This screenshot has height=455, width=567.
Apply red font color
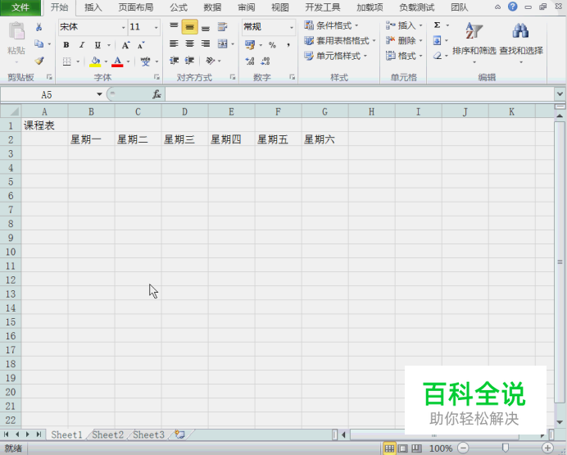(117, 61)
